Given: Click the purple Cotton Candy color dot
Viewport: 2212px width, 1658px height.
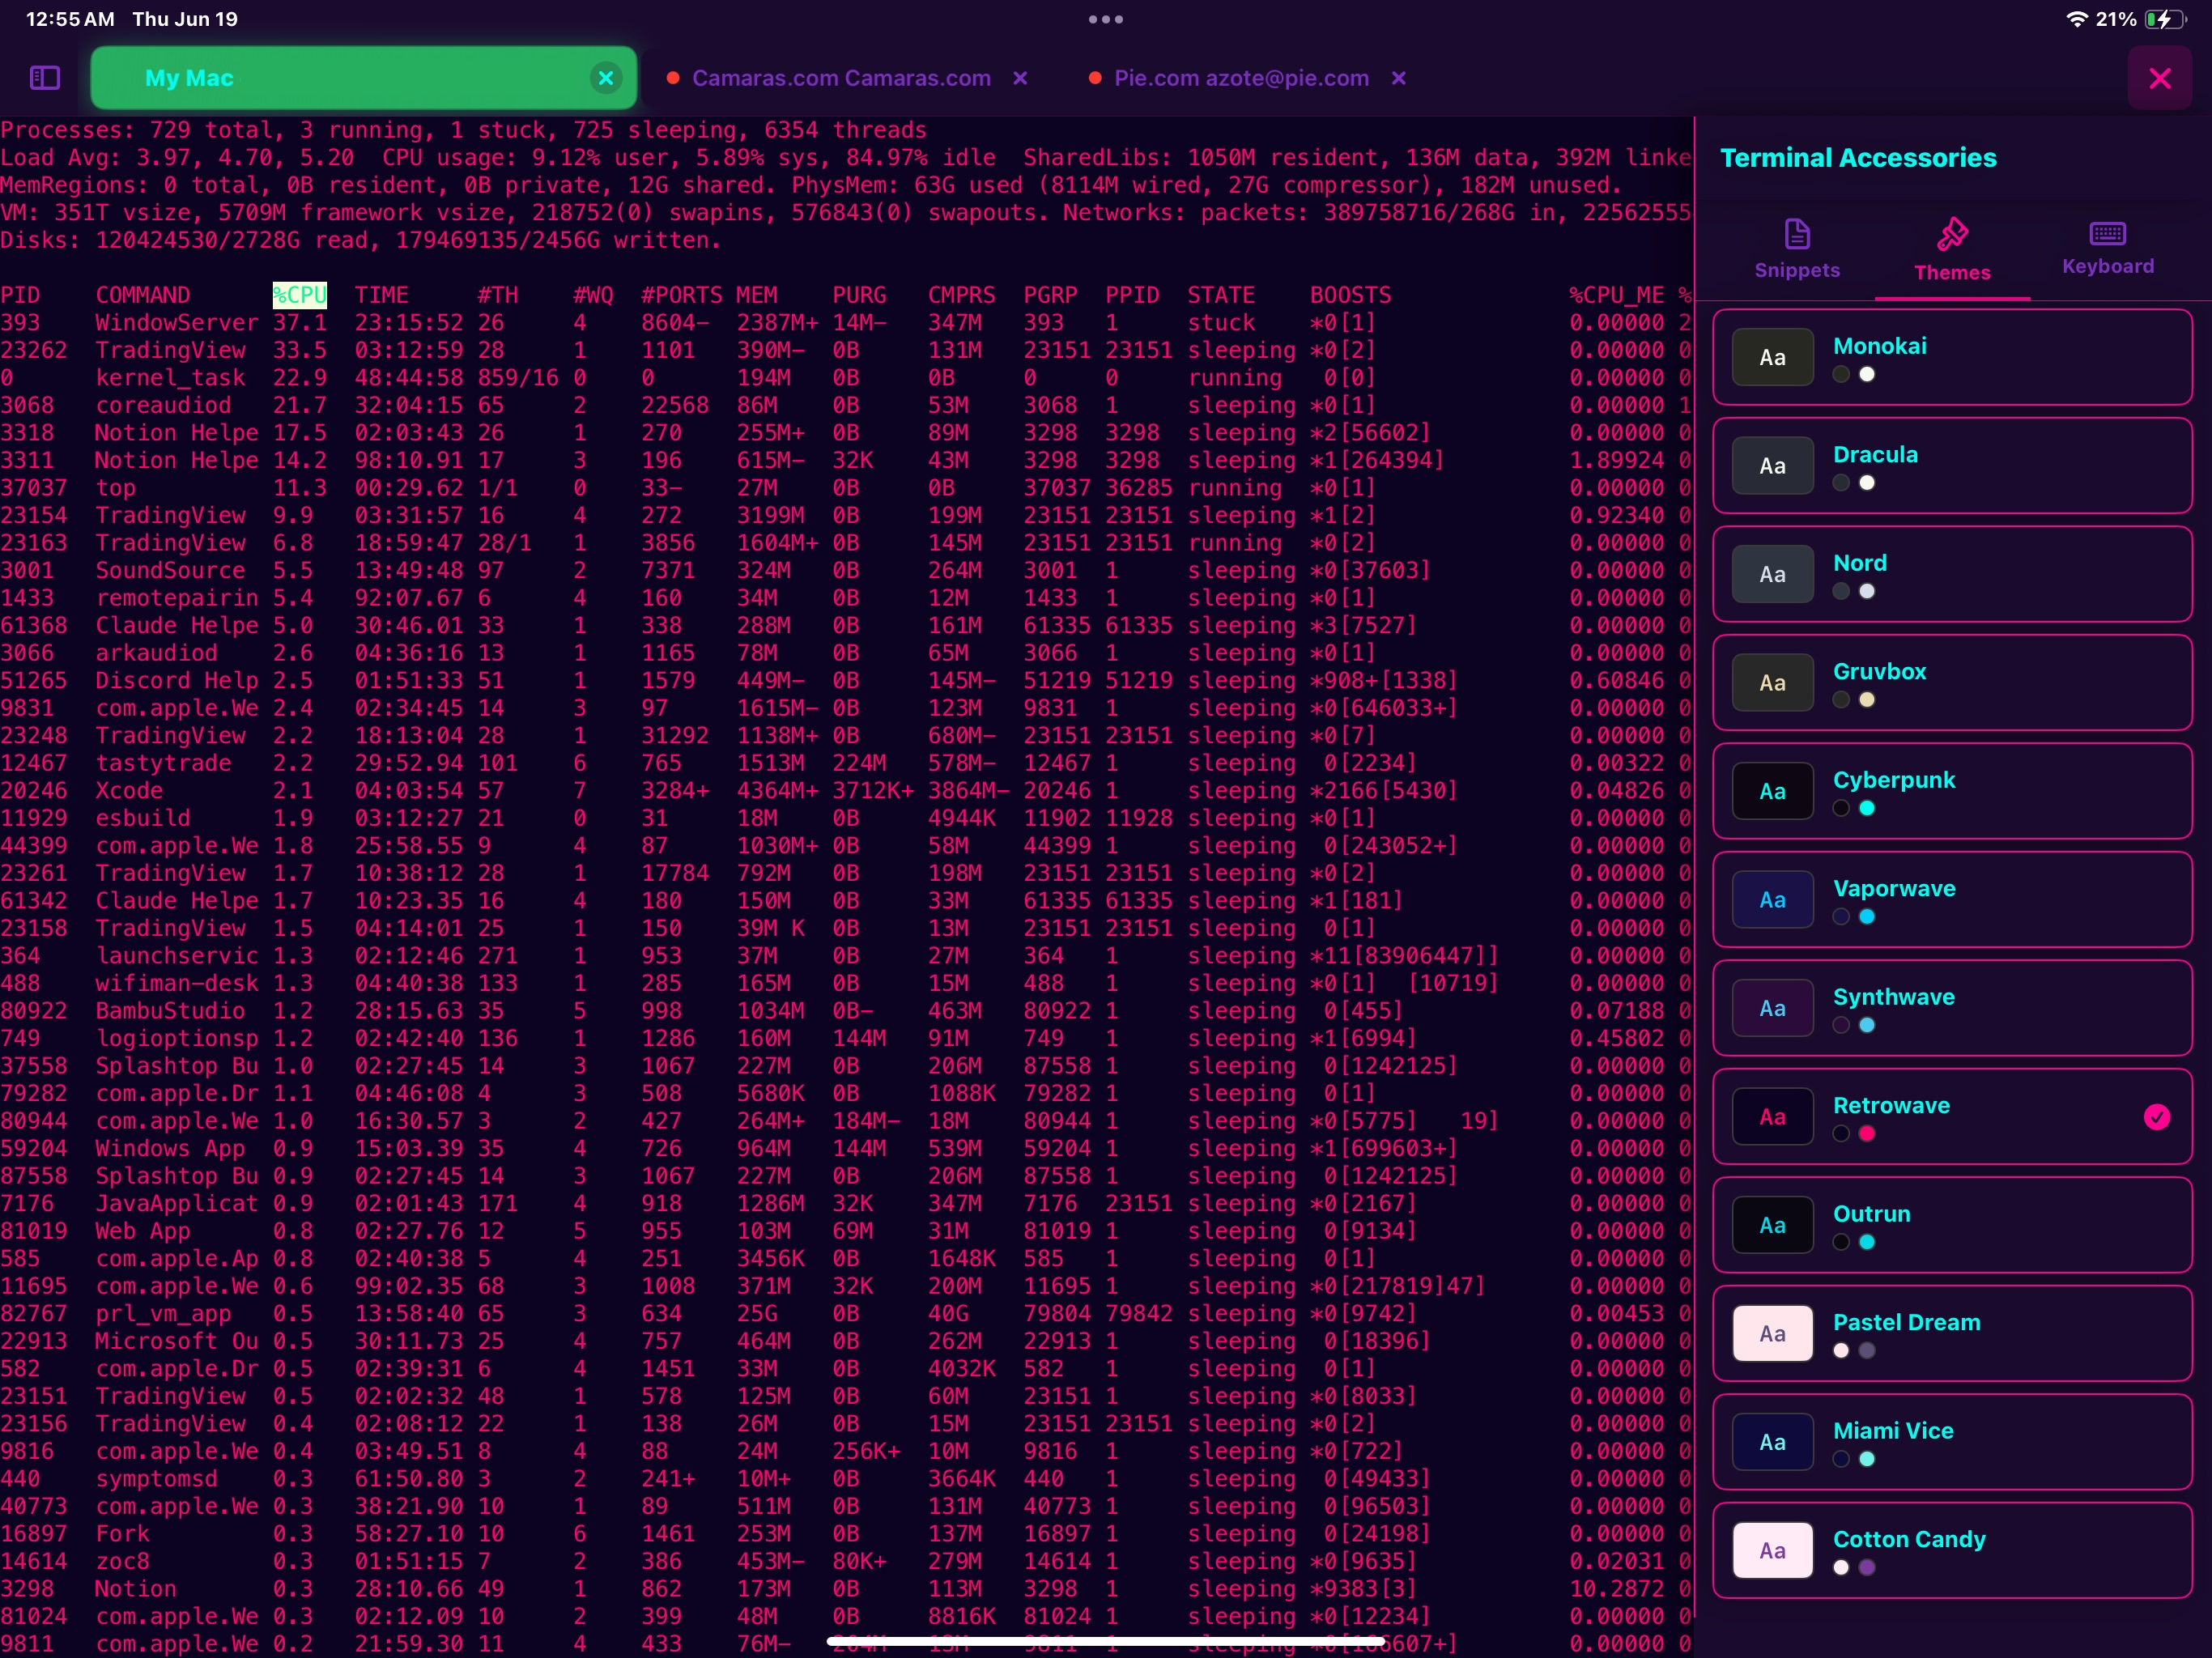Looking at the screenshot, I should point(1867,1568).
